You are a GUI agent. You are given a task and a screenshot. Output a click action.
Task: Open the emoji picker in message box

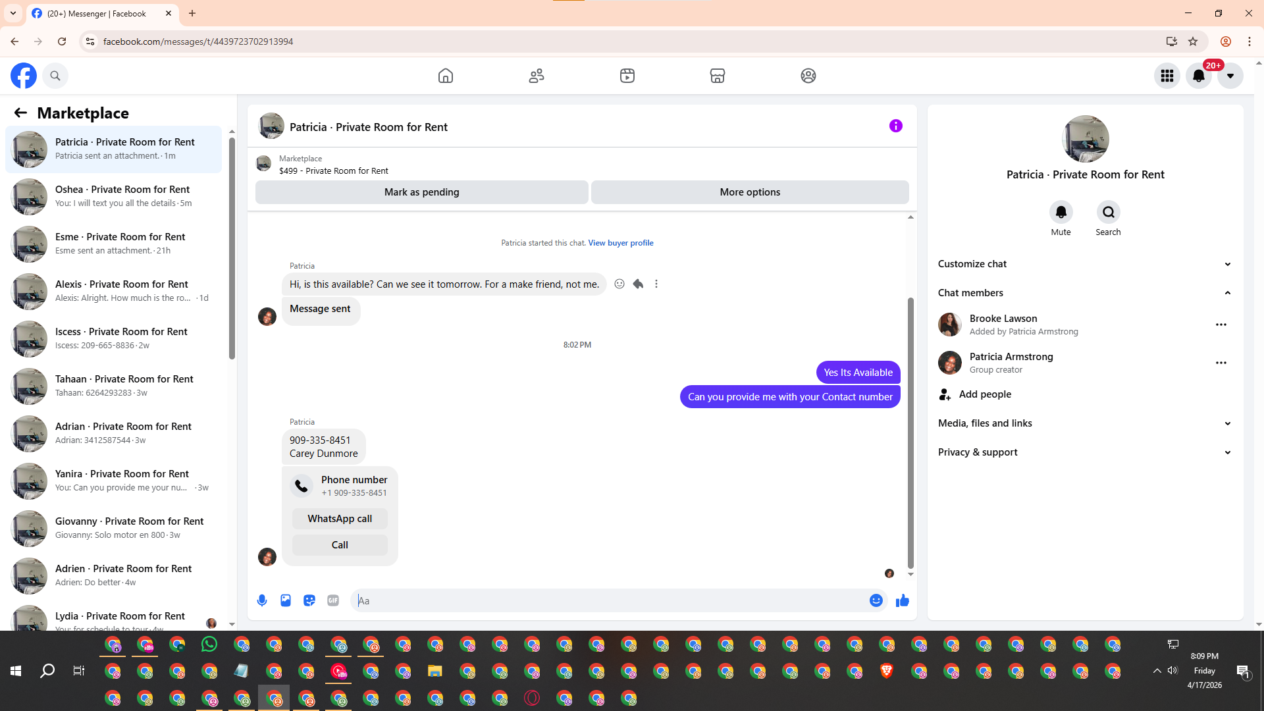pyautogui.click(x=876, y=600)
